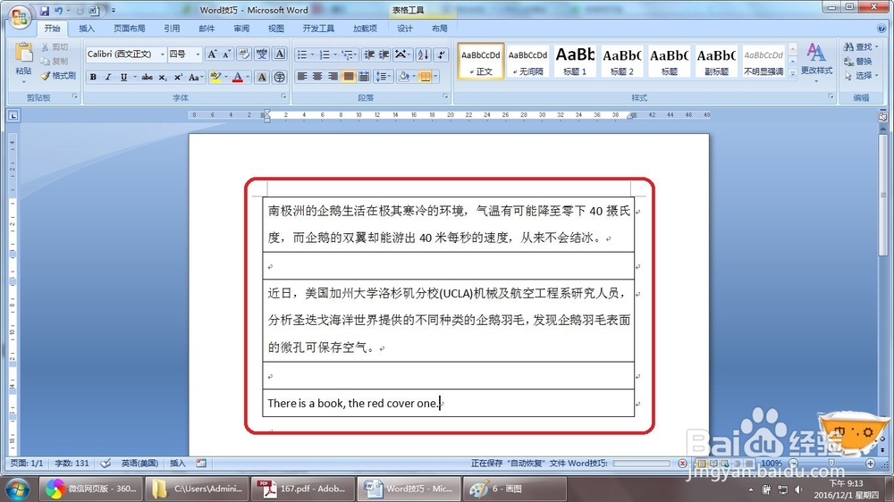Viewport: 894px width, 502px height.
Task: Shrink font size with small A button
Action: pos(226,54)
